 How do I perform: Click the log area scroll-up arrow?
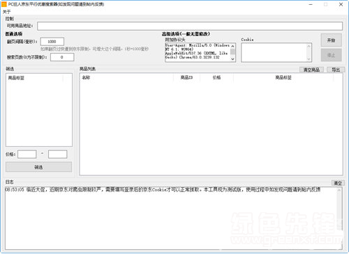(x=339, y=191)
